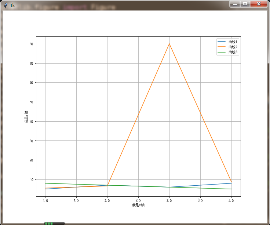Click the x-axis tick value 3.5
This screenshot has width=270, height=225.
coord(200,200)
